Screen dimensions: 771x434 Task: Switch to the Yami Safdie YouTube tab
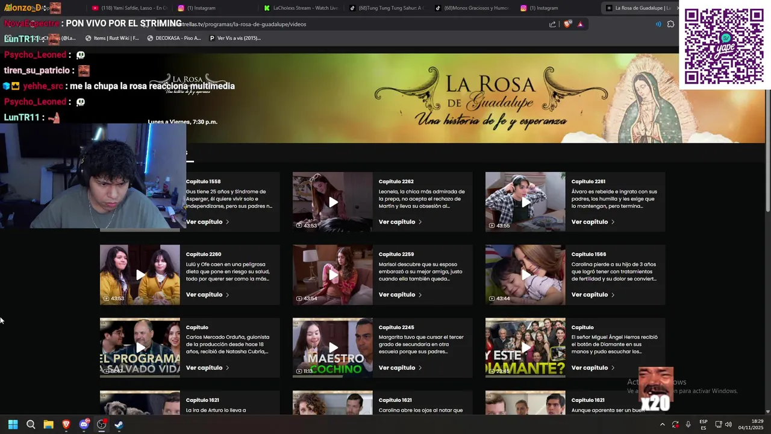(x=130, y=8)
